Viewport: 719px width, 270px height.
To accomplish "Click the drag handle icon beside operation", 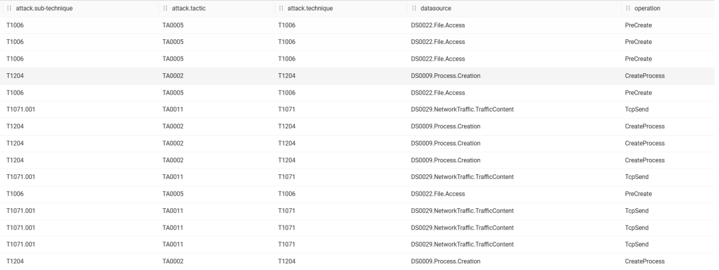I will pyautogui.click(x=628, y=8).
